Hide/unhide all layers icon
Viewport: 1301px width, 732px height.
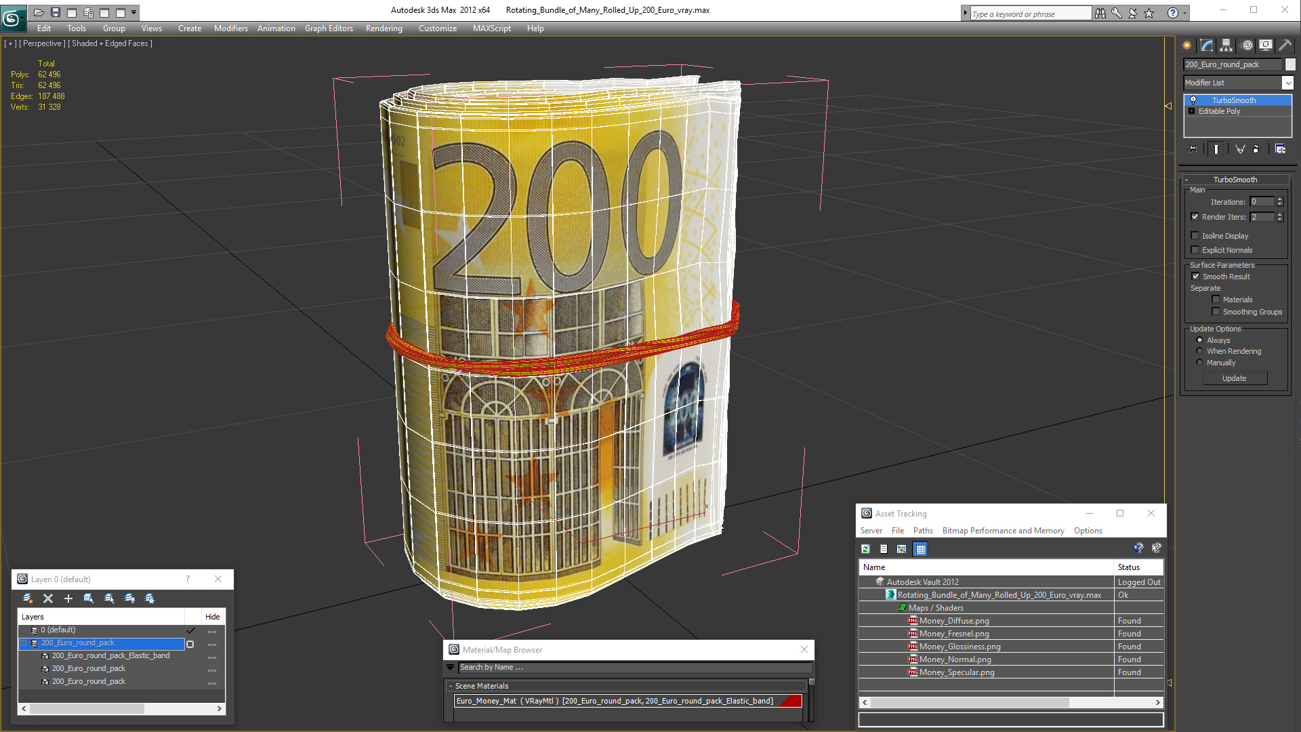tap(129, 598)
